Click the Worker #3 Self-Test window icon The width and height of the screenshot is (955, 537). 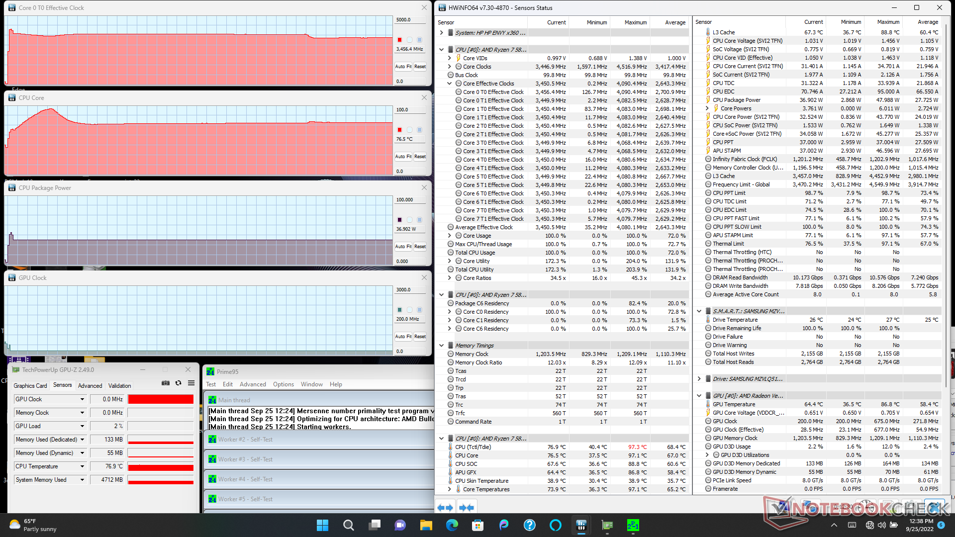pyautogui.click(x=212, y=459)
